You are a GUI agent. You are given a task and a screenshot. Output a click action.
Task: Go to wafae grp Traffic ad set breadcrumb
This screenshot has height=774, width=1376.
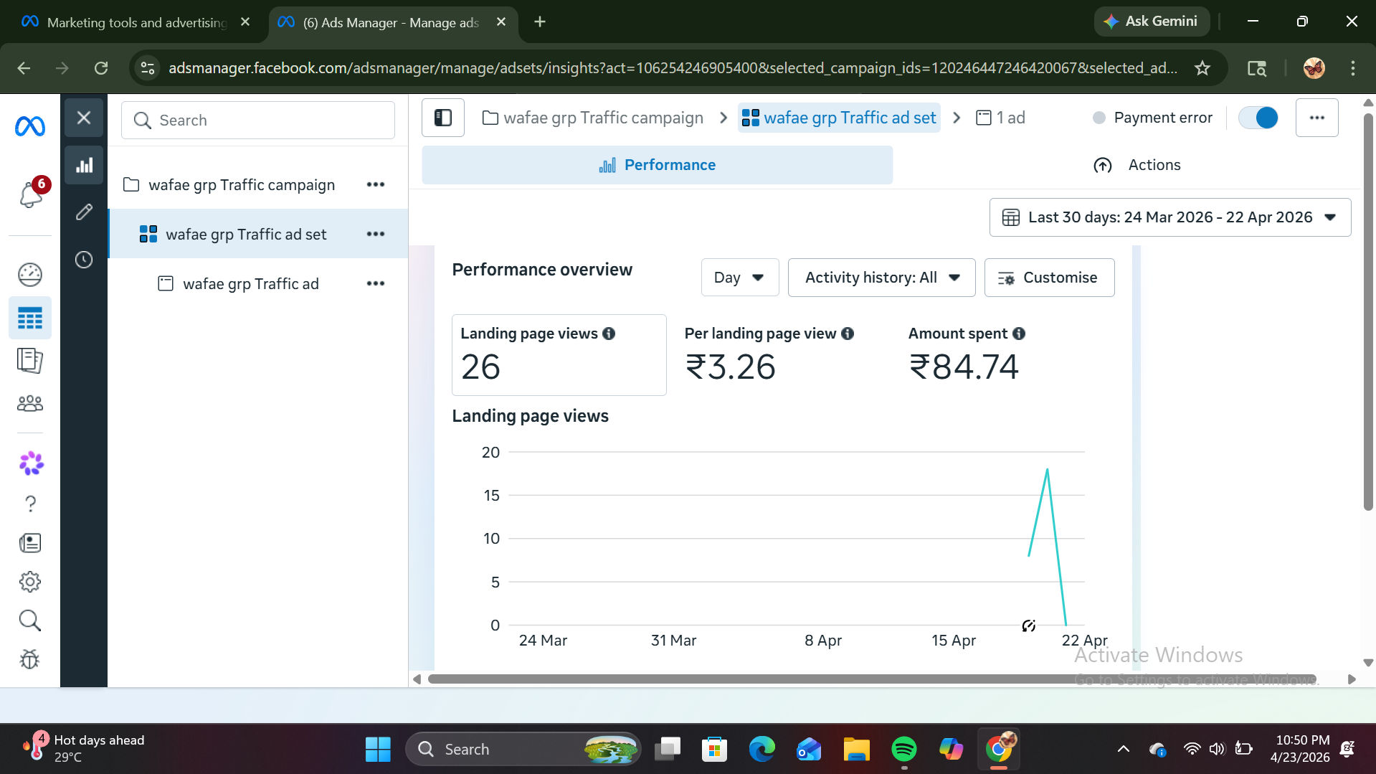tap(839, 118)
